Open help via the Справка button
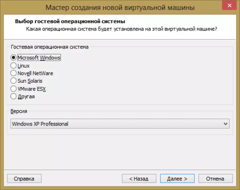Screen dimensions: 240x190 (x=24, y=179)
